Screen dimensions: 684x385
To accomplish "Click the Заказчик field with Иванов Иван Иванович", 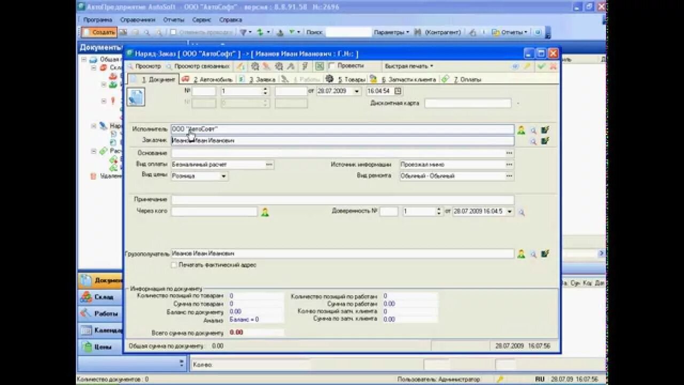I will [343, 141].
